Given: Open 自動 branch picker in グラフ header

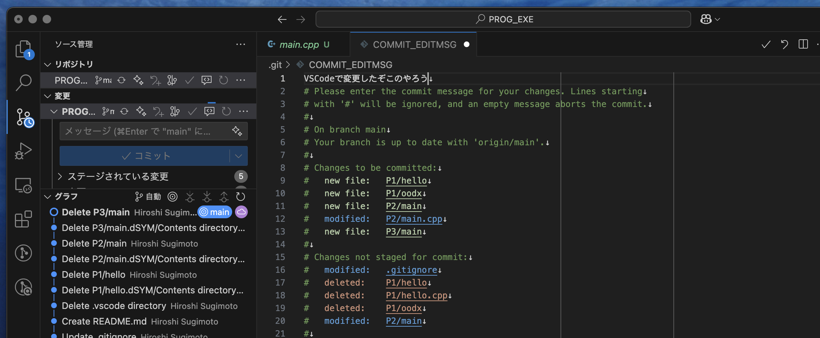Looking at the screenshot, I should point(148,197).
